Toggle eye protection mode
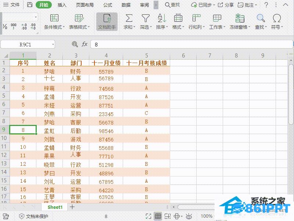Image resolution: width=294 pixels, height=221 pixels. pyautogui.click(x=189, y=216)
